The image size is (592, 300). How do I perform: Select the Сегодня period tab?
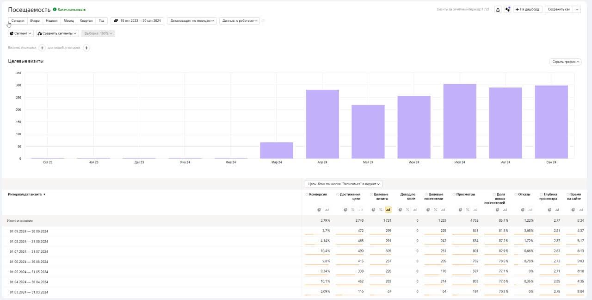pos(18,21)
